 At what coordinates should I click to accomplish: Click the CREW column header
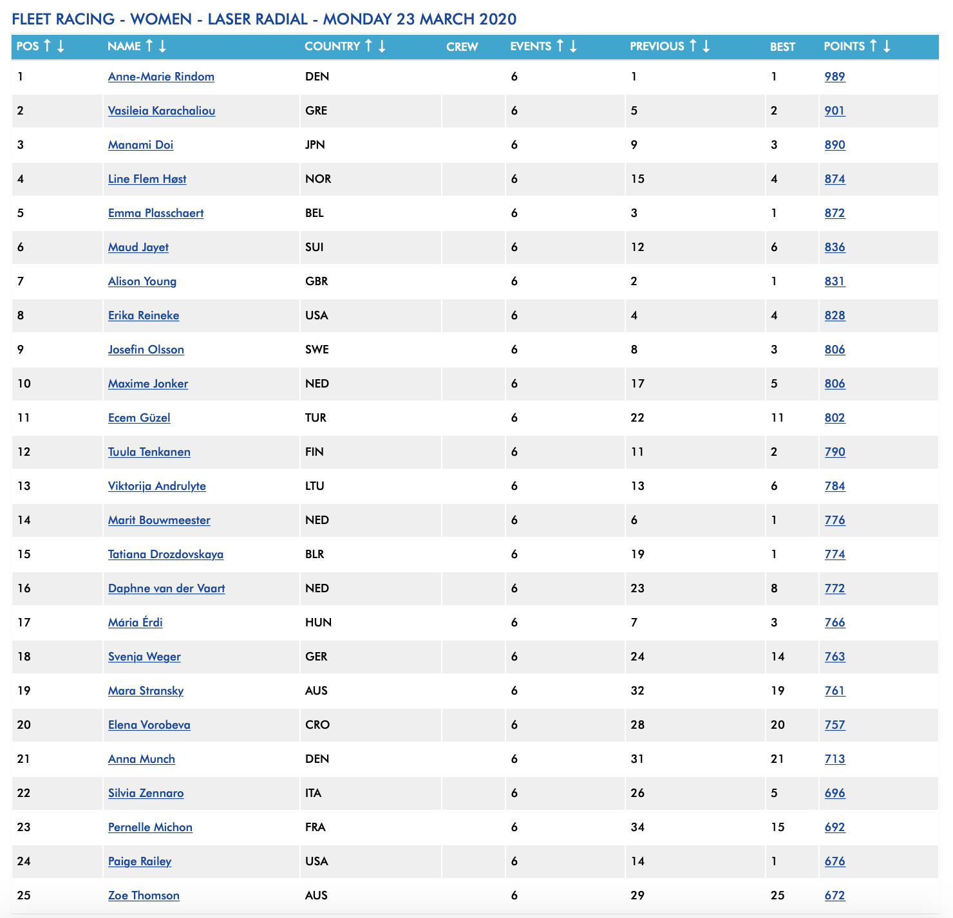(462, 46)
